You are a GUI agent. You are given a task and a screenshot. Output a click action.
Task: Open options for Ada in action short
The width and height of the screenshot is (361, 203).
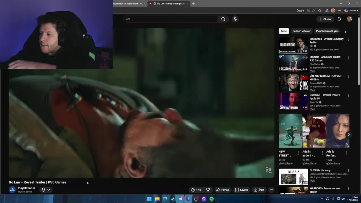[x=322, y=153]
